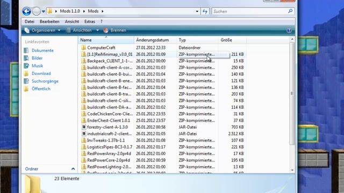This screenshot has width=344, height=193.
Task: Select the buildcraft-client-C-sili zip icon
Action: (x=83, y=100)
